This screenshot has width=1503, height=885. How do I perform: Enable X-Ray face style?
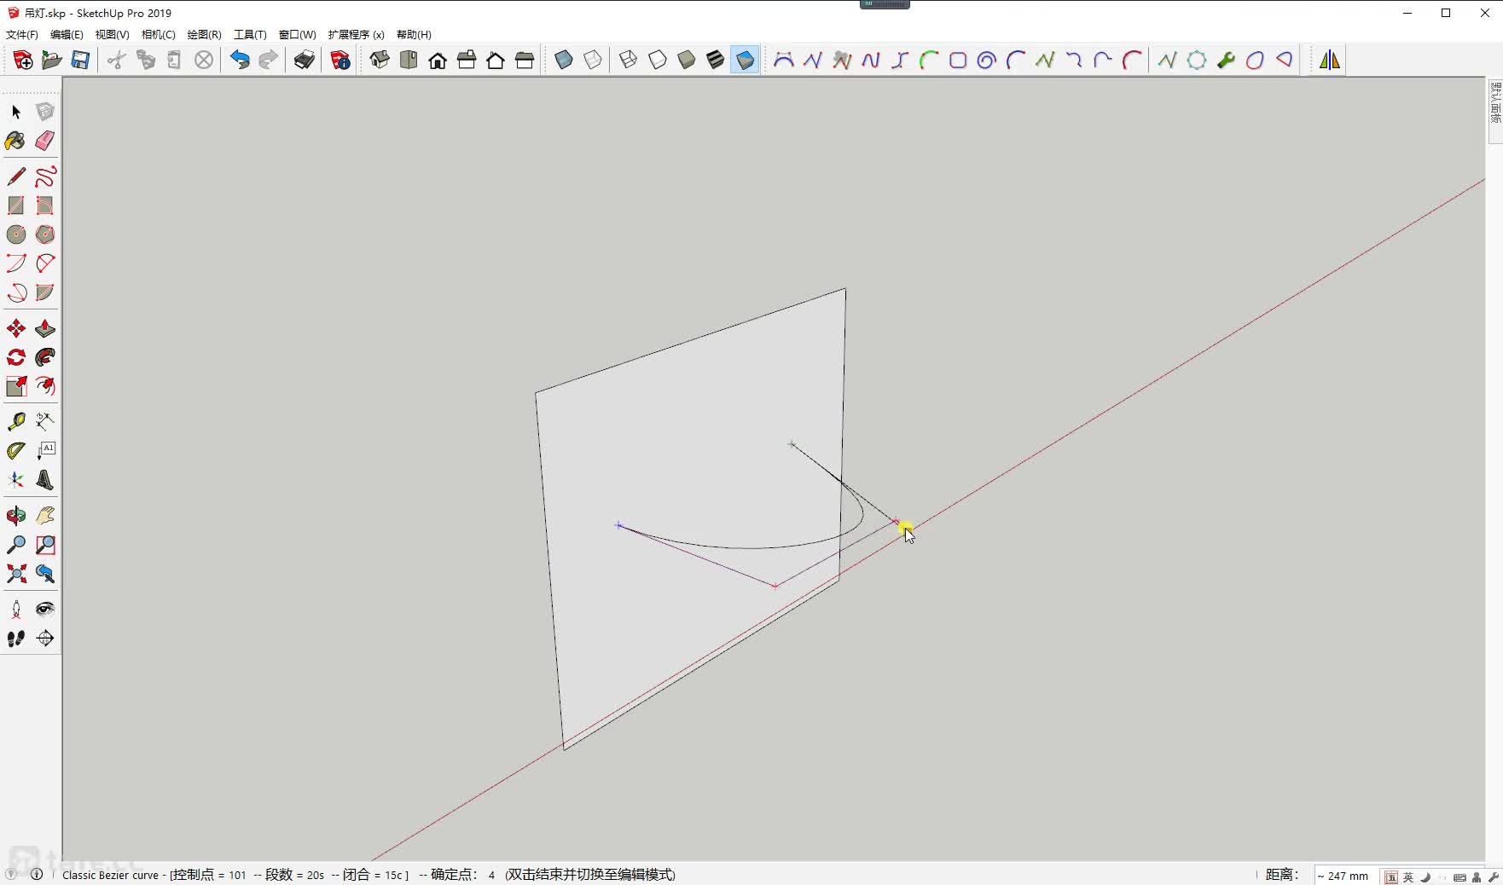(x=564, y=61)
